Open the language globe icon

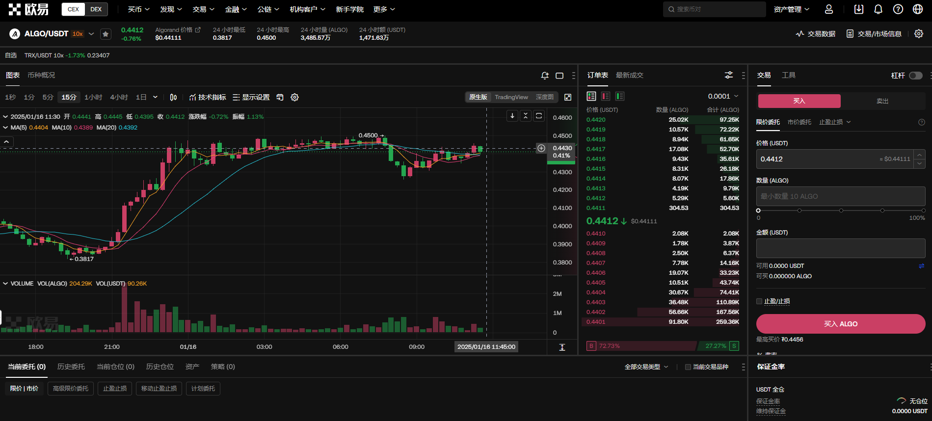click(917, 9)
